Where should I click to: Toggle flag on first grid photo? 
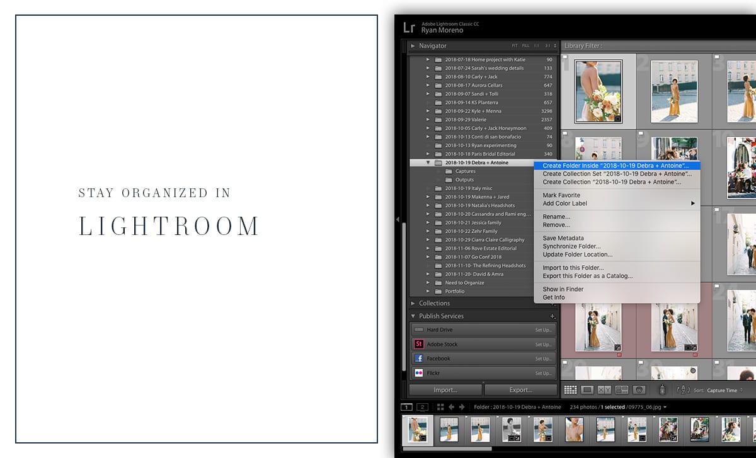(x=565, y=58)
